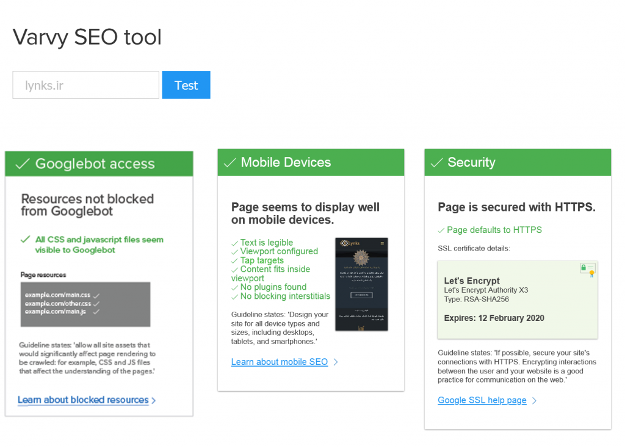Click the Varvy SEO tool heading

pyautogui.click(x=87, y=37)
